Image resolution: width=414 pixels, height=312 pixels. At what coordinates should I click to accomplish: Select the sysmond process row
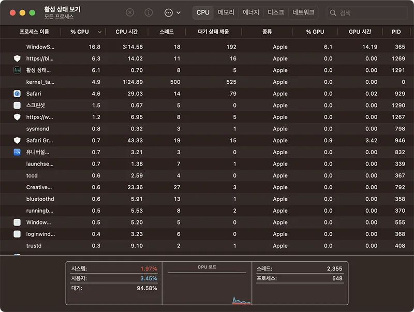pyautogui.click(x=207, y=128)
